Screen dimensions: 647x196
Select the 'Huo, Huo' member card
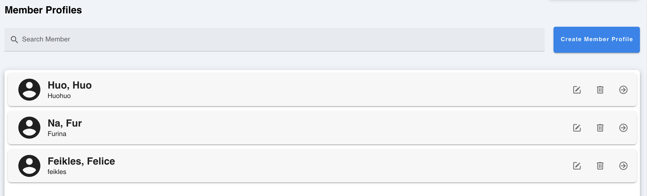click(315, 90)
